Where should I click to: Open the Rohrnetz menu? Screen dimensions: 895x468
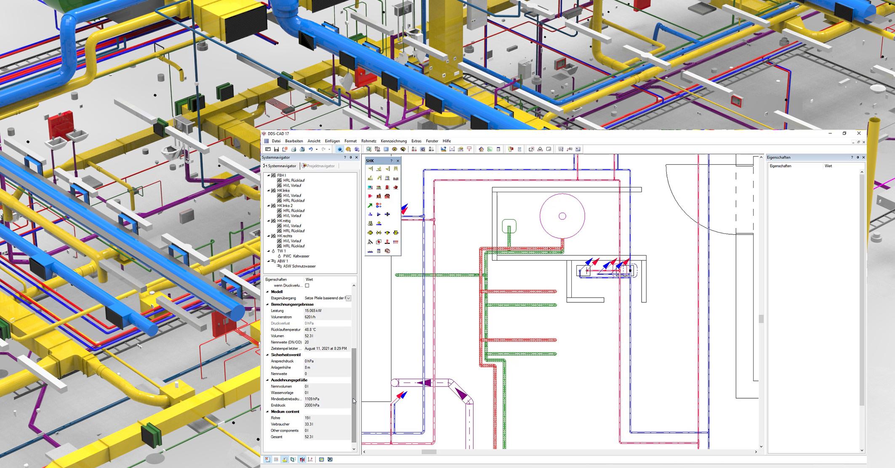point(368,141)
